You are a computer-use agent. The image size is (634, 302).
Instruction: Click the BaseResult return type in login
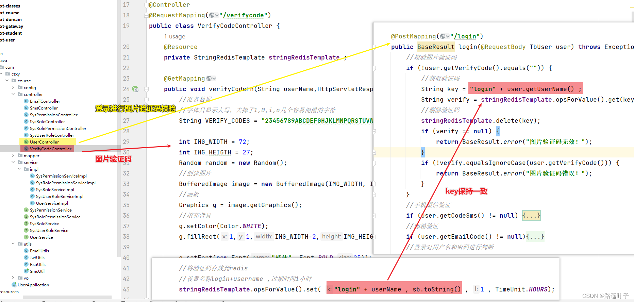pyautogui.click(x=436, y=47)
